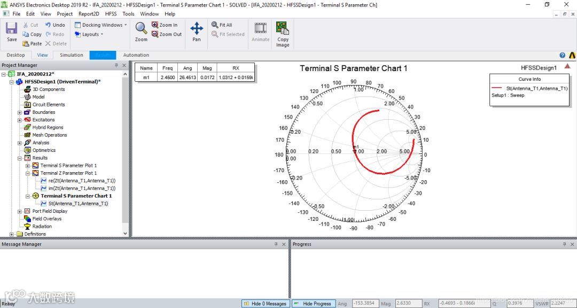
Task: Click the marker table Freq value 2.4500
Action: 167,78
